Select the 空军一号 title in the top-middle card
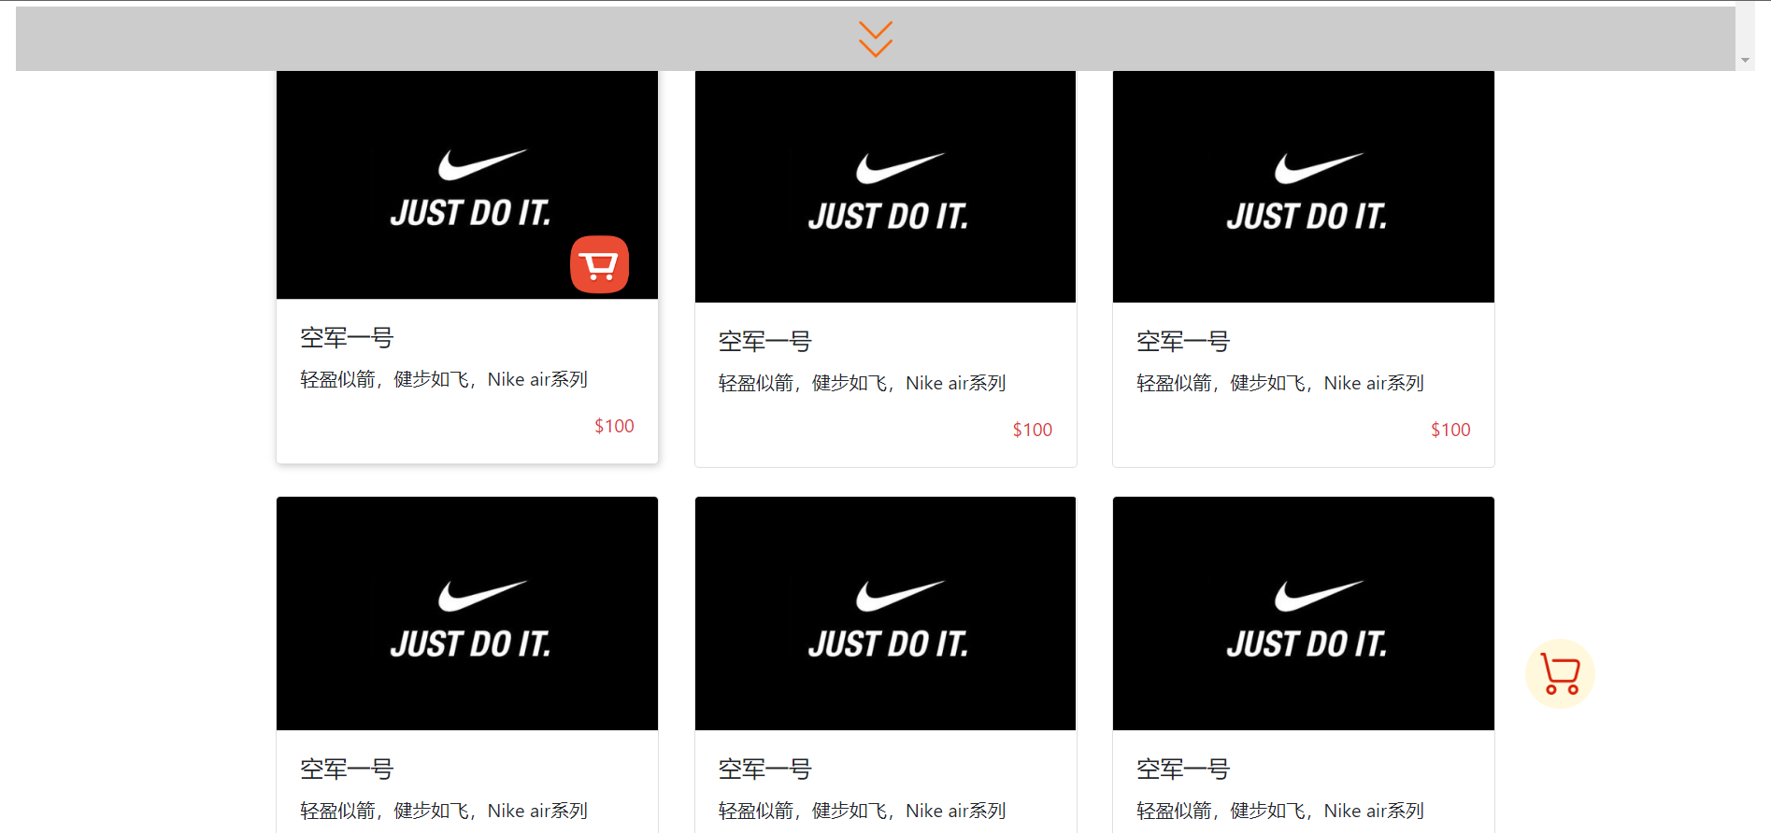Screen dimensions: 1771x833 765,342
